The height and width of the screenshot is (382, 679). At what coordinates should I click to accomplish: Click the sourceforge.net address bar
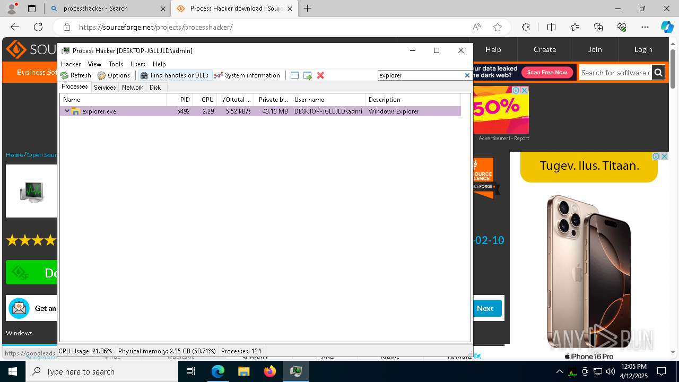tap(156, 27)
